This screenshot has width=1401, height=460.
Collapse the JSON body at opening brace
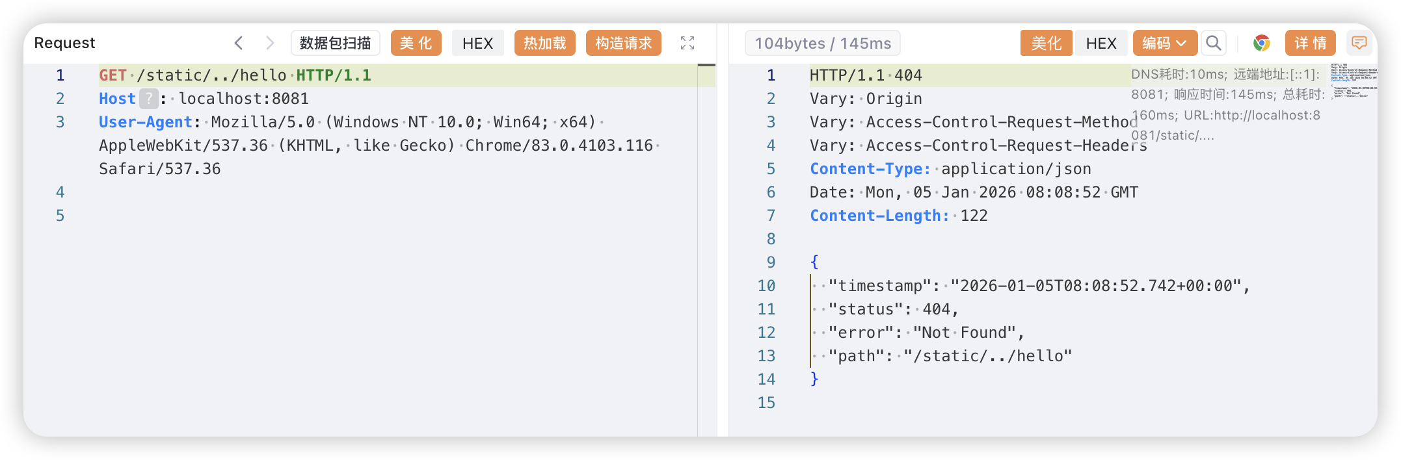pyautogui.click(x=814, y=262)
